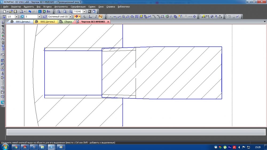This screenshot has width=267, height=150.
Task: Expand the view scale 1.0 dropdown
Action: (17, 17)
